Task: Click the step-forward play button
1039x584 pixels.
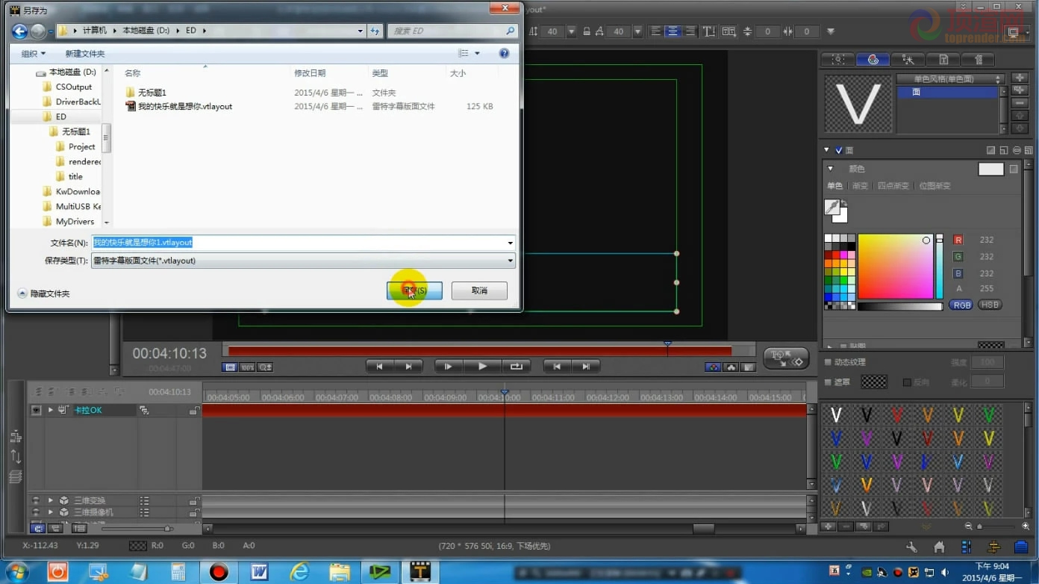Action: tap(448, 367)
